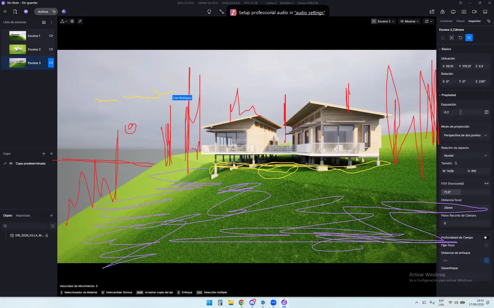Viewport: 494px width, 308px height.
Task: Click the globe coordinate icon in viewport
Action: tap(72, 21)
